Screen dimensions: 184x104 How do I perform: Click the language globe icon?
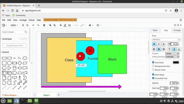(181, 20)
